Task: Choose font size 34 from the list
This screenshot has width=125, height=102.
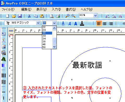Action: (47, 39)
